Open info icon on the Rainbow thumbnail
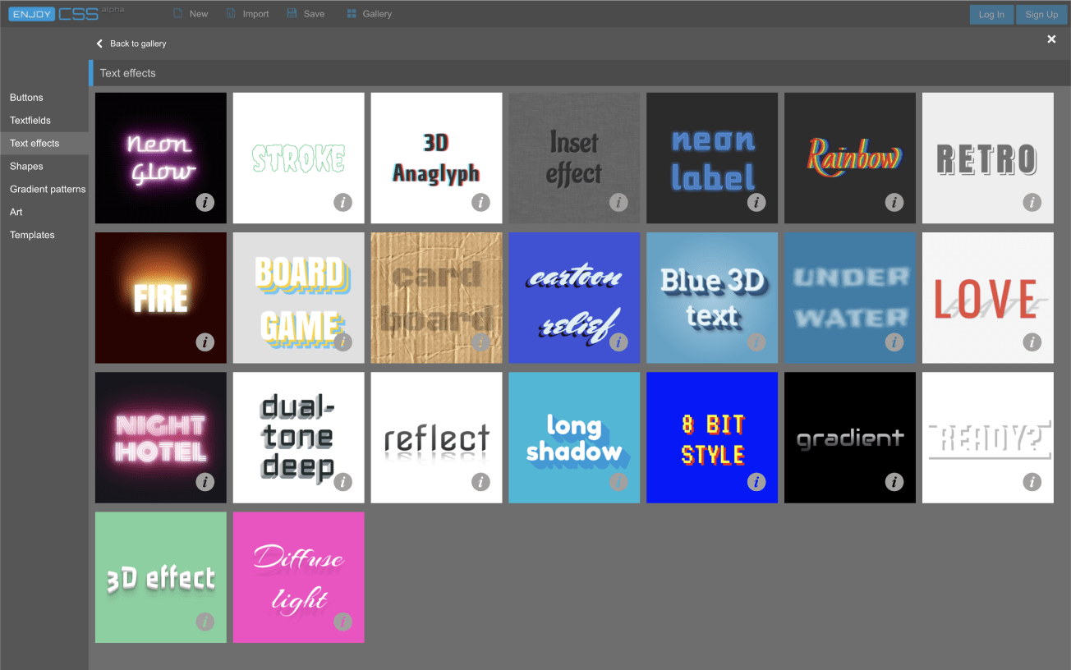The image size is (1071, 670). tap(894, 202)
